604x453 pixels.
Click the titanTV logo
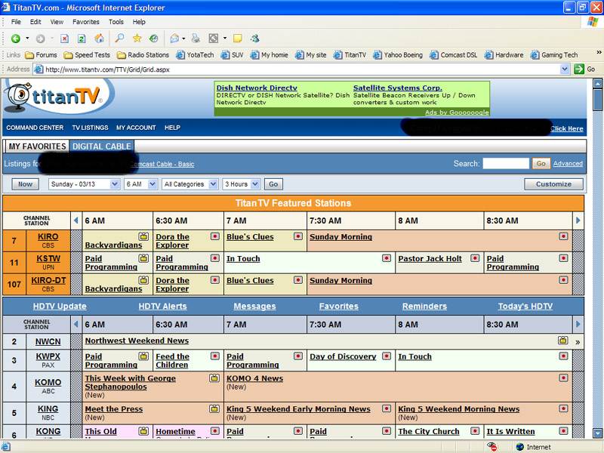pos(58,97)
